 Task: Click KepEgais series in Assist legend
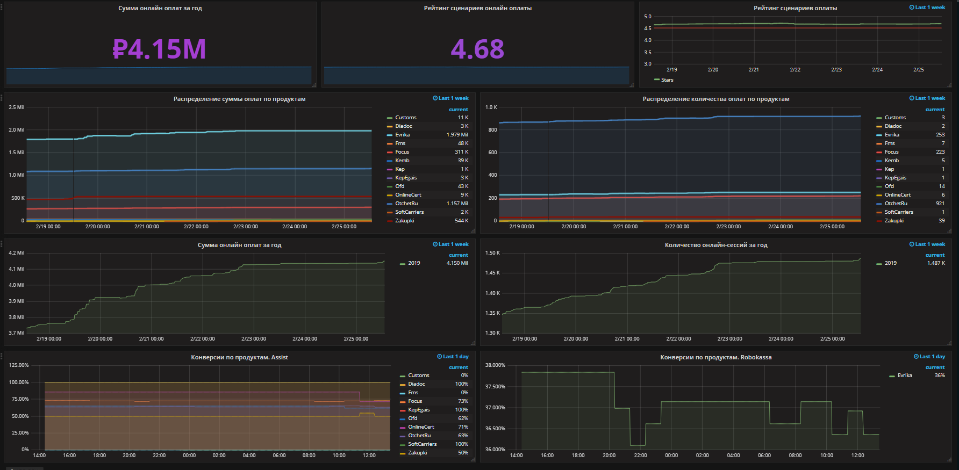419,410
